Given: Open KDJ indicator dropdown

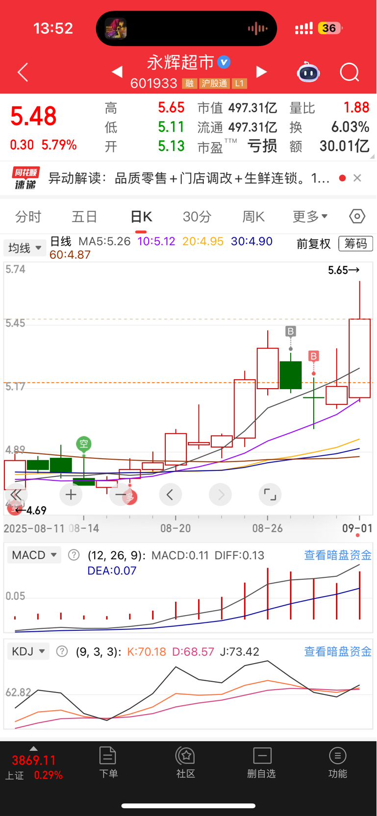Looking at the screenshot, I should 28,651.
